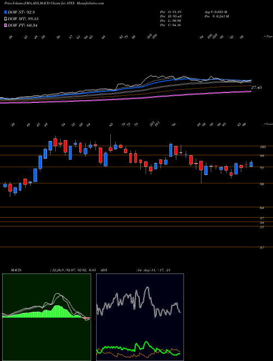Click the 'Pre V: 0.241 M' volume text
Viewport: 273px width, 361px height.
(216, 16)
